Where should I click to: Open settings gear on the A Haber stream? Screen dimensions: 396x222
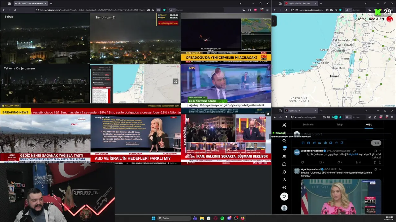click(x=268, y=114)
